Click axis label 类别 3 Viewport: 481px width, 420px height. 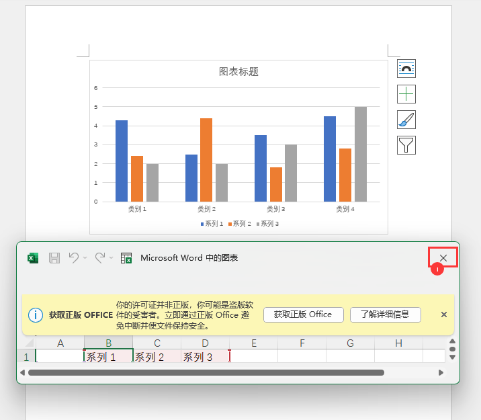click(276, 209)
